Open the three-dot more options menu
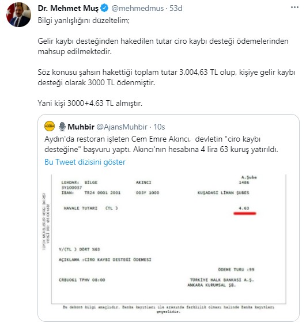Viewport: 306px width, 323px height. pyautogui.click(x=294, y=7)
